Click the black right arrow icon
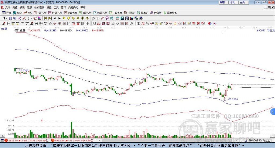The width and height of the screenshot is (275, 148). (x=59, y=18)
